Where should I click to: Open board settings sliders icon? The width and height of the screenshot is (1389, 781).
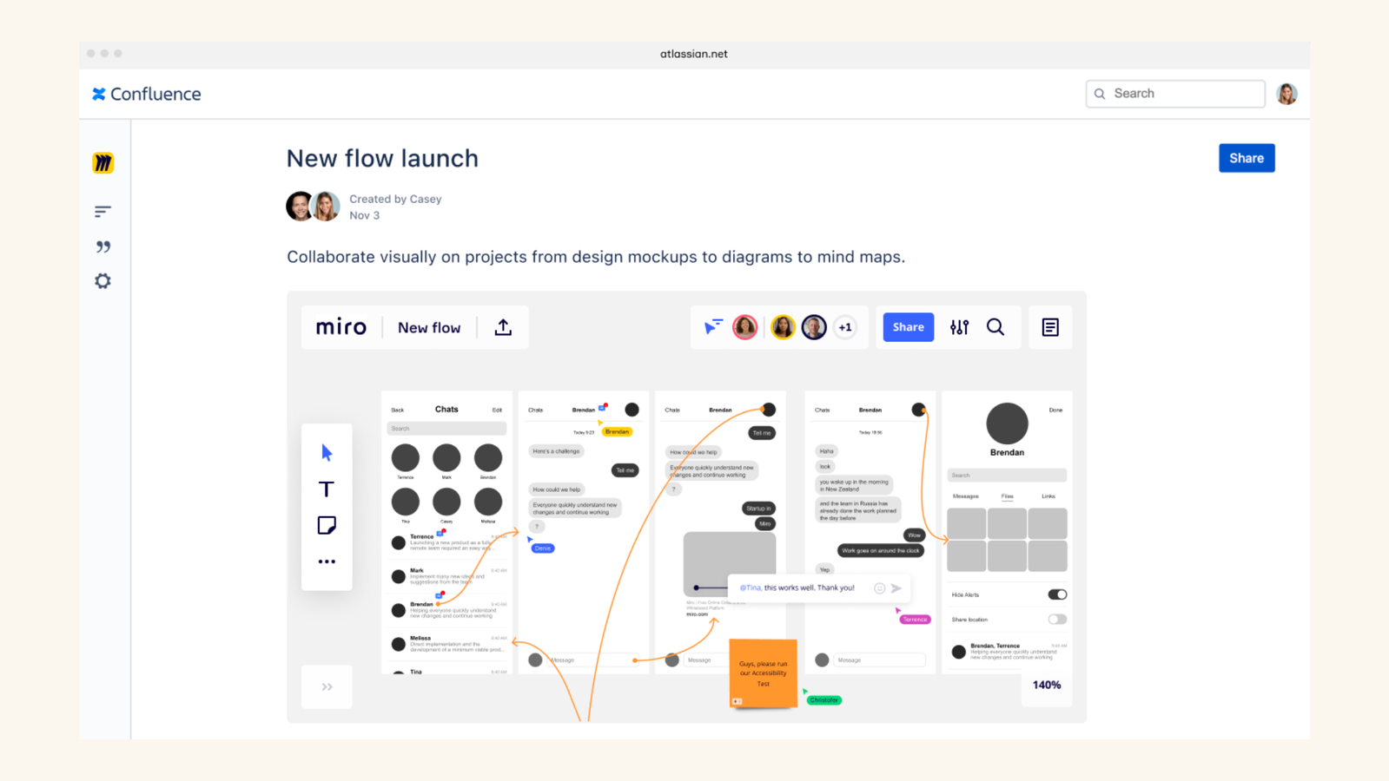pos(959,327)
